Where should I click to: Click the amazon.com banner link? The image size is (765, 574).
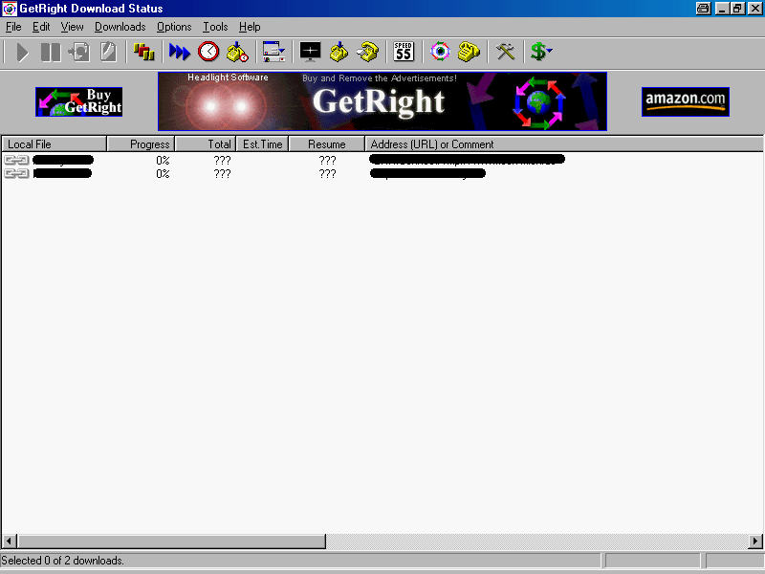[x=685, y=101]
